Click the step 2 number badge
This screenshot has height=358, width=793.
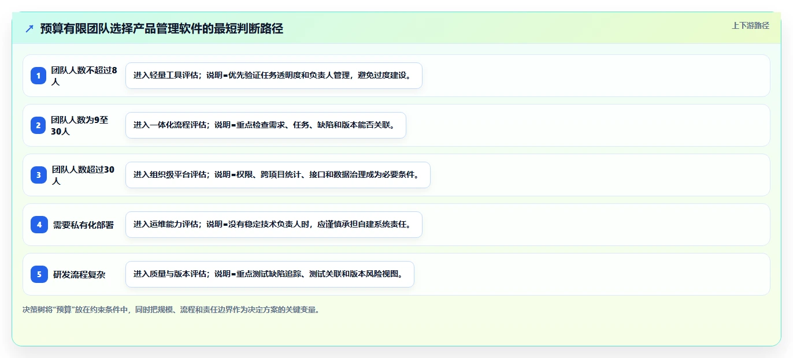pyautogui.click(x=39, y=125)
